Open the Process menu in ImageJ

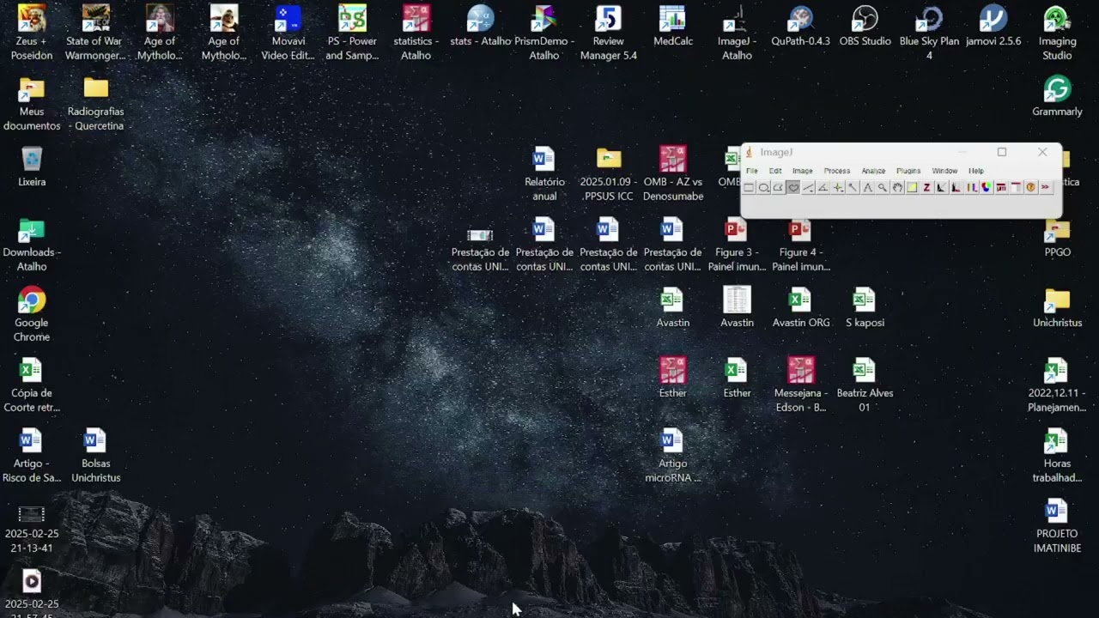click(x=837, y=171)
